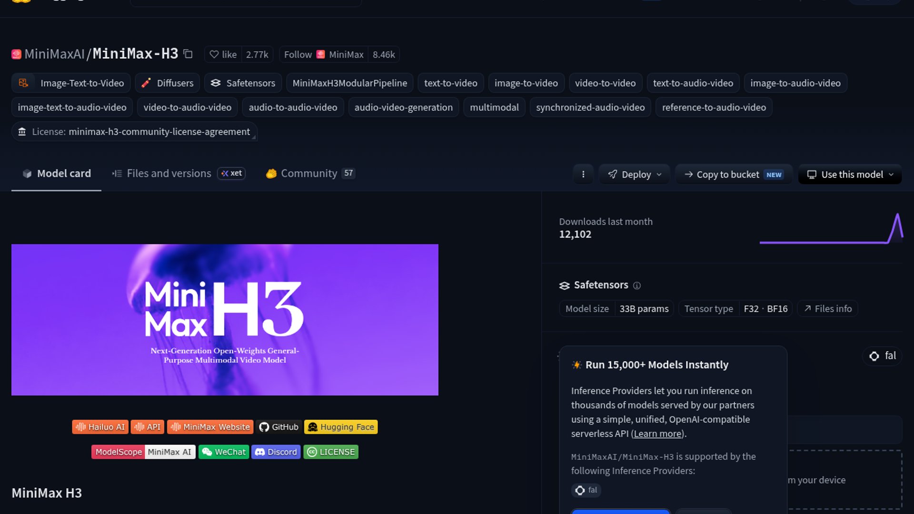Expand the license tag details
914x514 pixels.
tap(134, 132)
